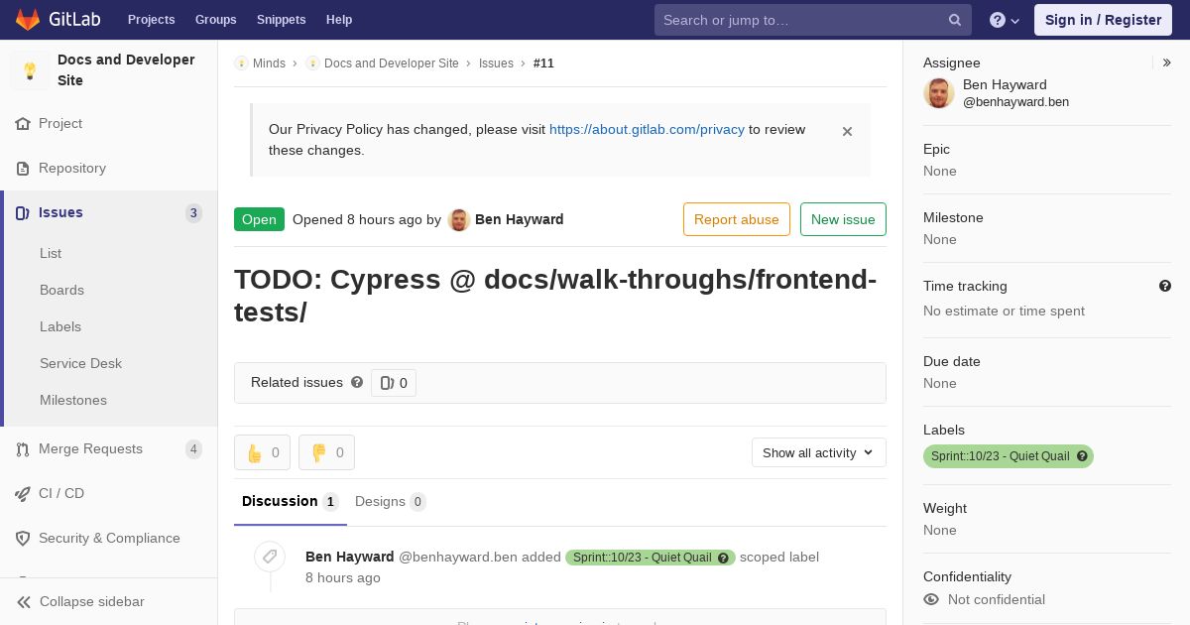Switch to the Designs tab
Screen dimensions: 1190x625
(391, 501)
